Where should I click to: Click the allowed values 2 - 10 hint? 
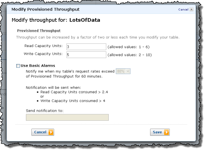(130, 55)
